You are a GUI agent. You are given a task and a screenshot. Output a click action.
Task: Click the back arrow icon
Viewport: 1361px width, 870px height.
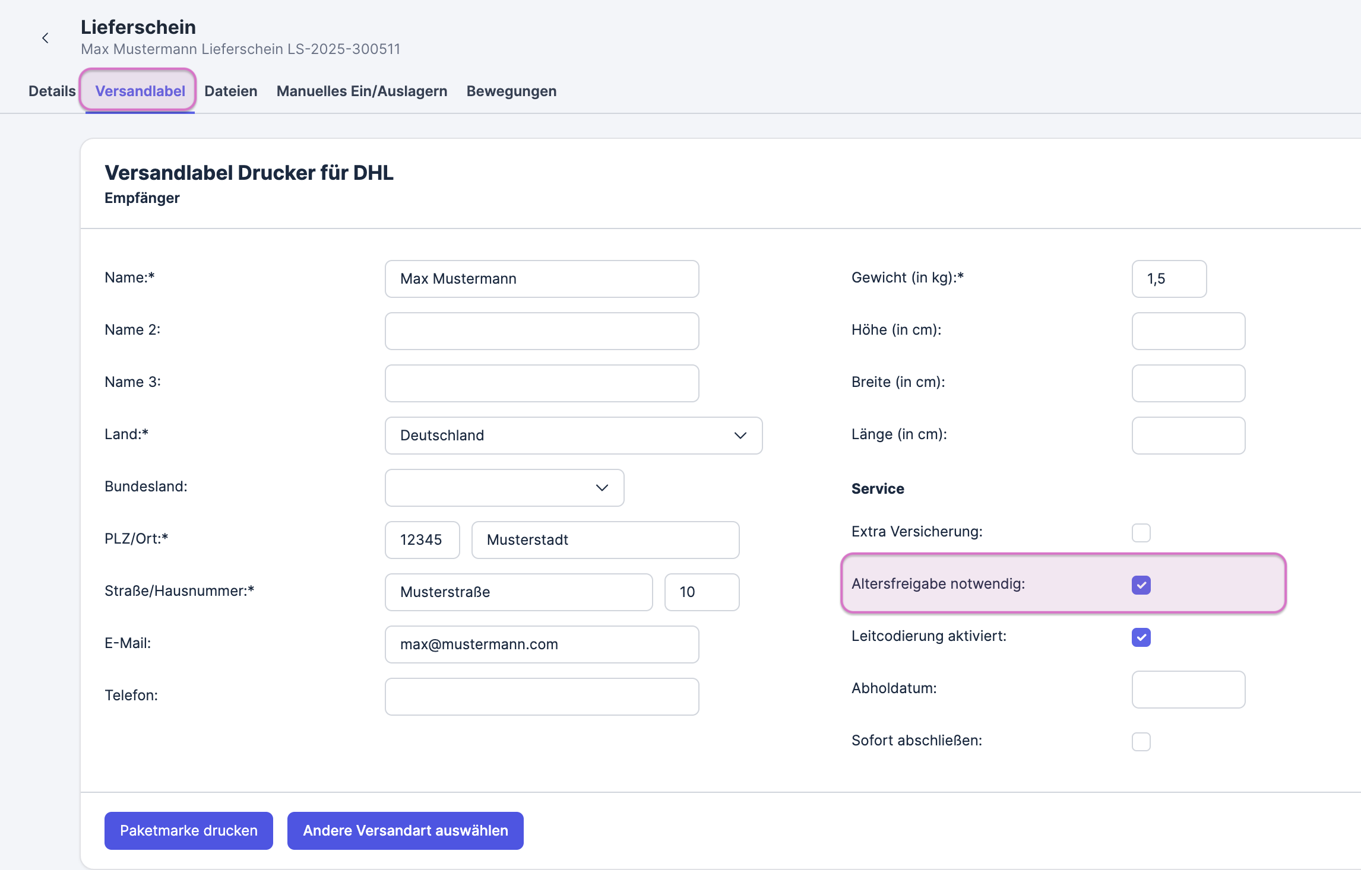45,38
